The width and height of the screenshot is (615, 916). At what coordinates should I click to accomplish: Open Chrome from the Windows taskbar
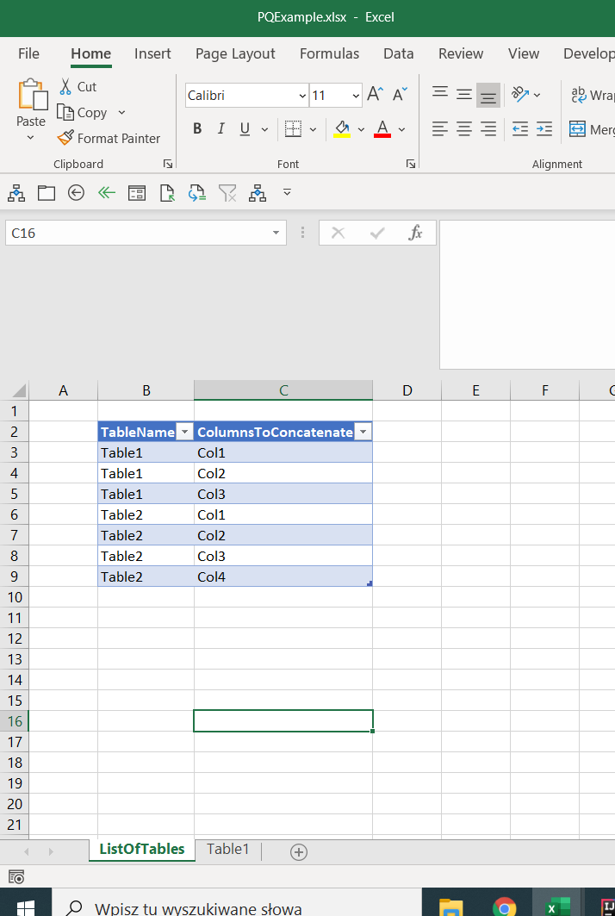click(x=504, y=907)
